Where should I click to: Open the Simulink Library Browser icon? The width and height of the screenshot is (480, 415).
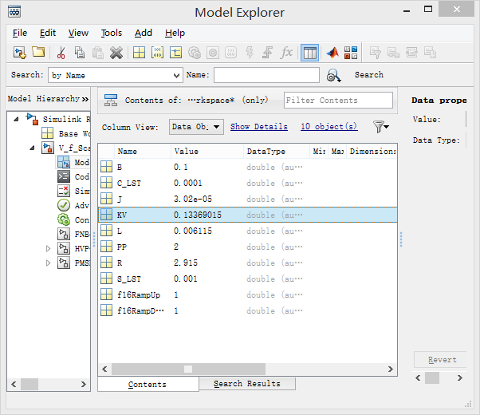coord(351,53)
